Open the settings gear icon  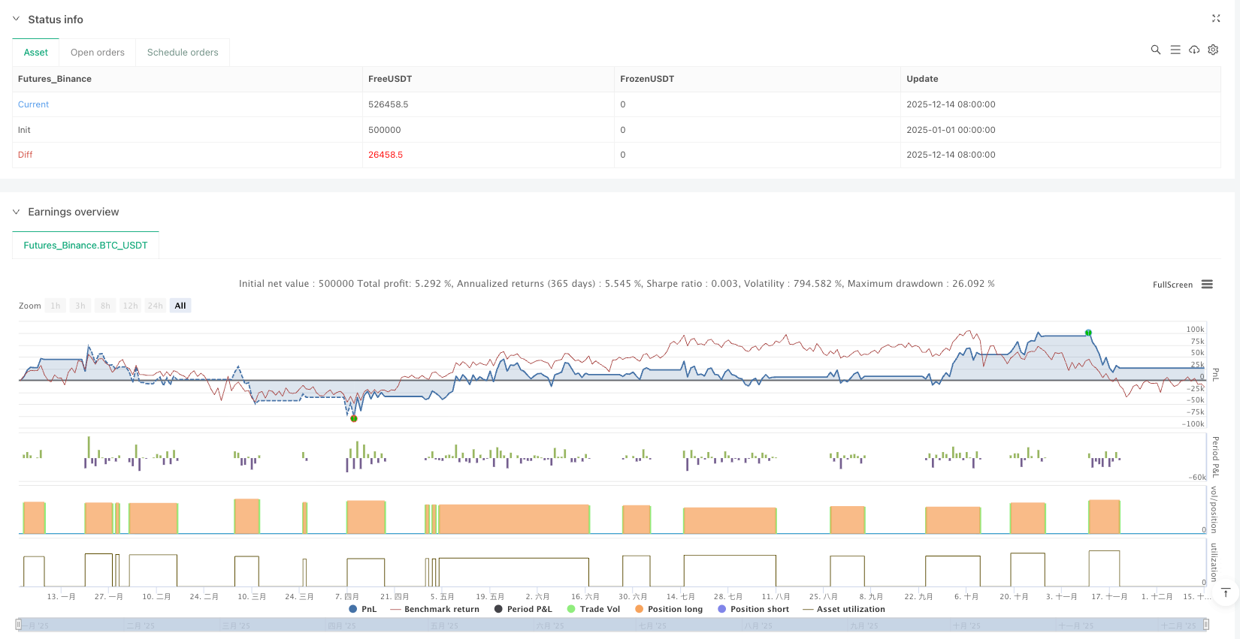point(1213,50)
